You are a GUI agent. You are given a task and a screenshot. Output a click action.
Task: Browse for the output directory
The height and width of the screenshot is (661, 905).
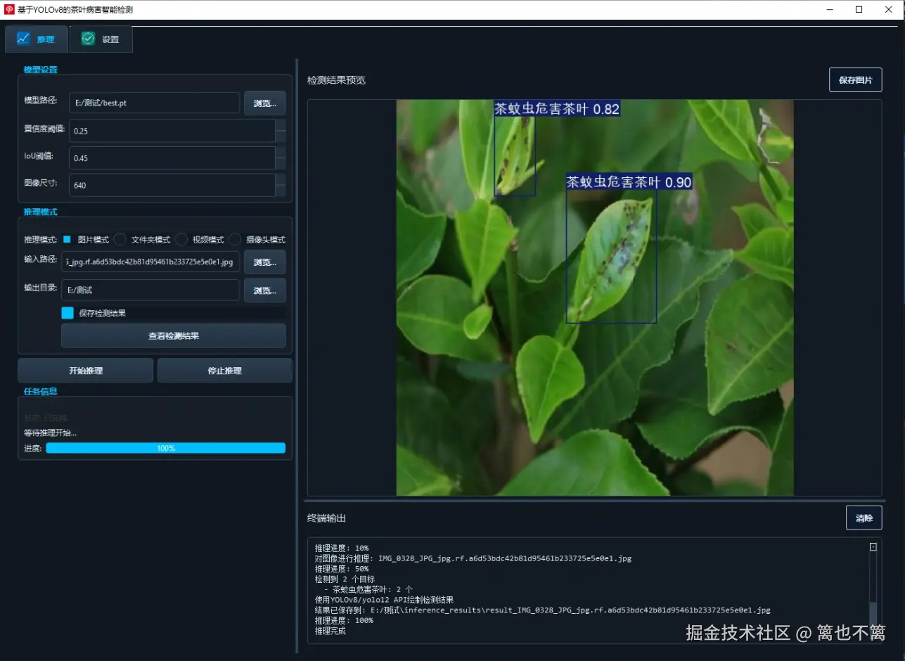click(264, 290)
